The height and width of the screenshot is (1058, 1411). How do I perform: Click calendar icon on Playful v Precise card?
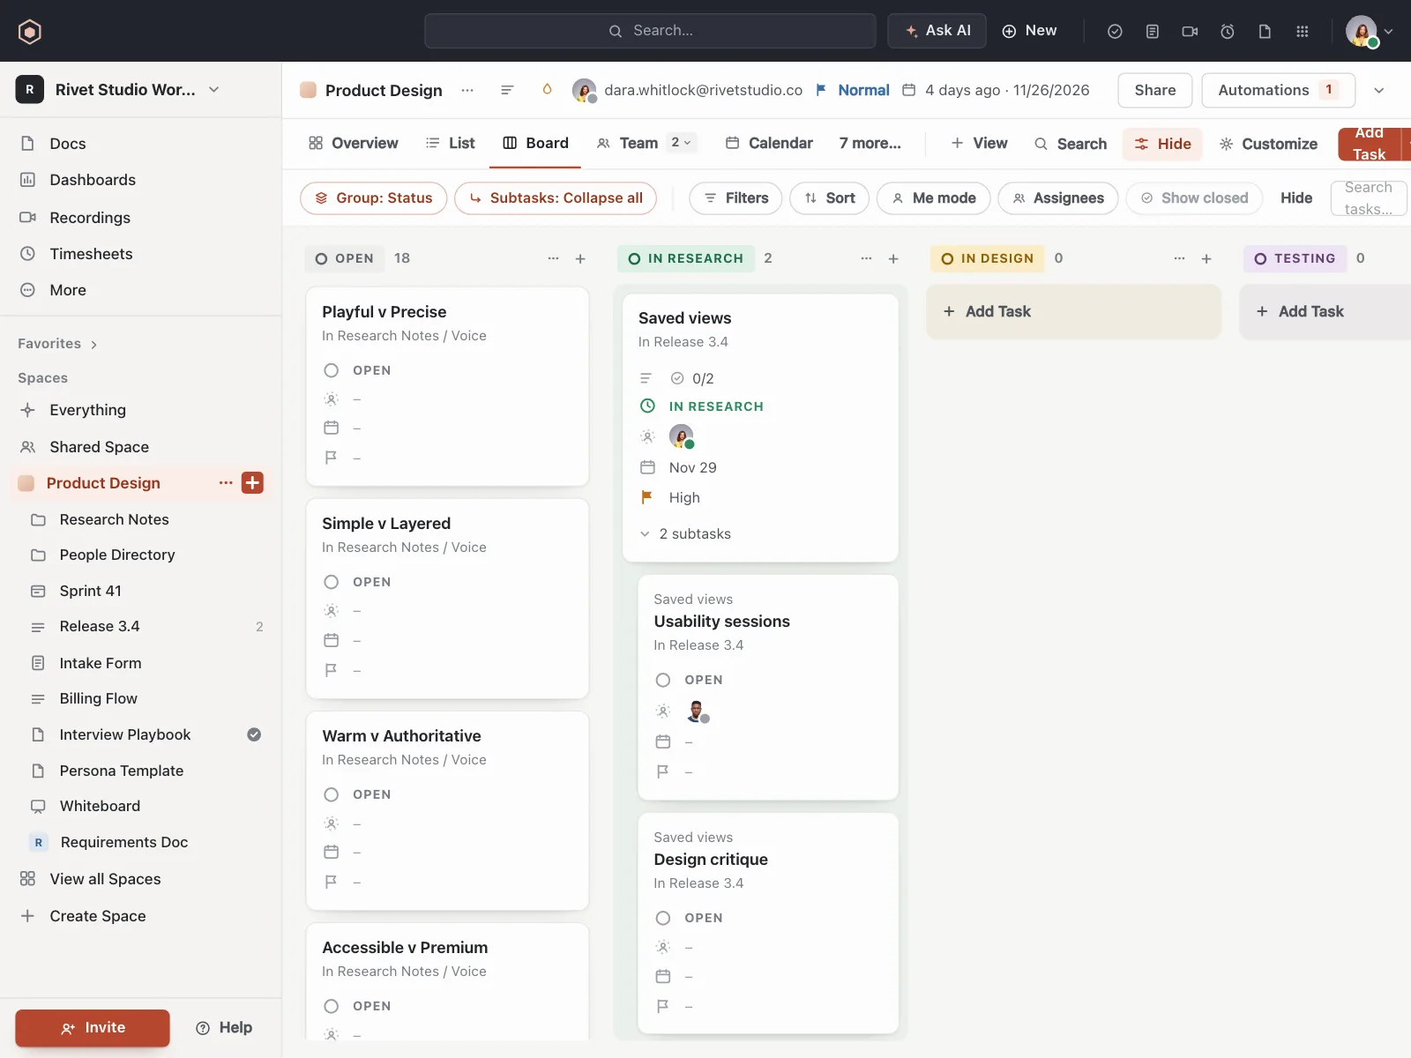[331, 428]
